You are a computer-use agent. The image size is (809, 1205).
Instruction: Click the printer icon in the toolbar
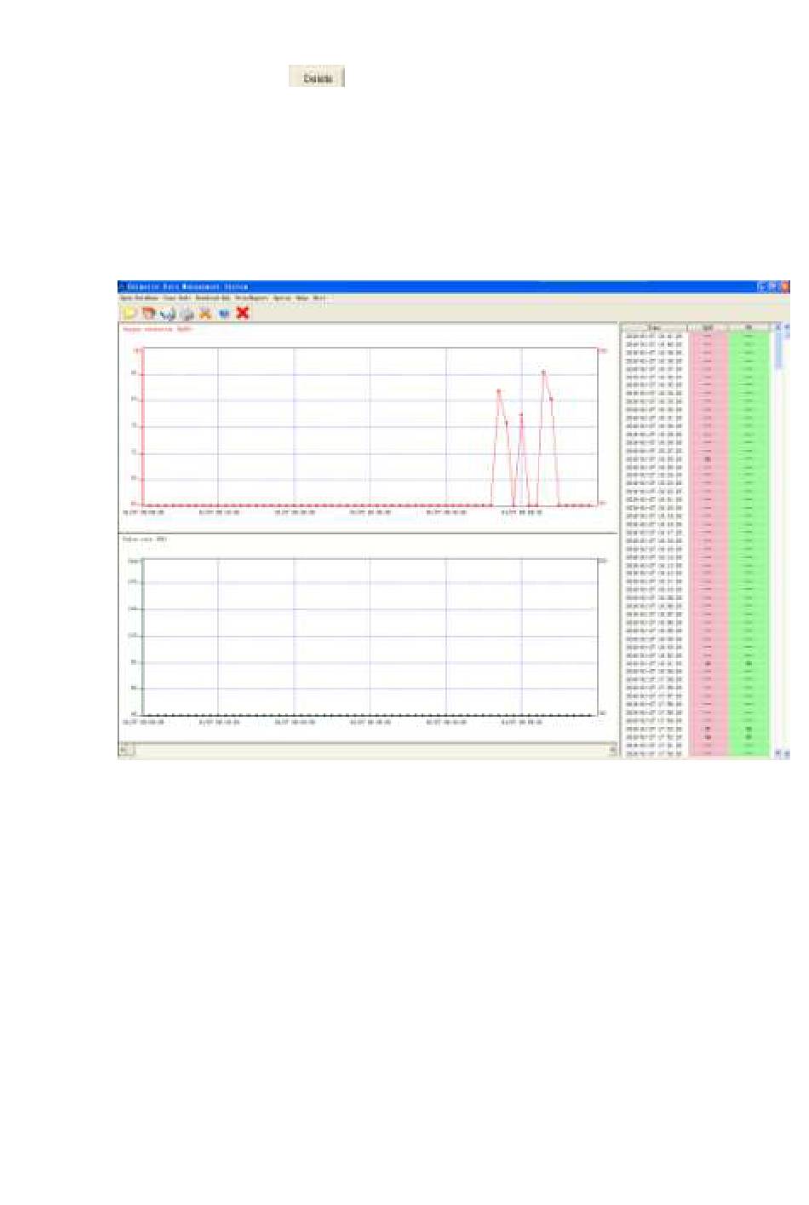click(x=186, y=314)
